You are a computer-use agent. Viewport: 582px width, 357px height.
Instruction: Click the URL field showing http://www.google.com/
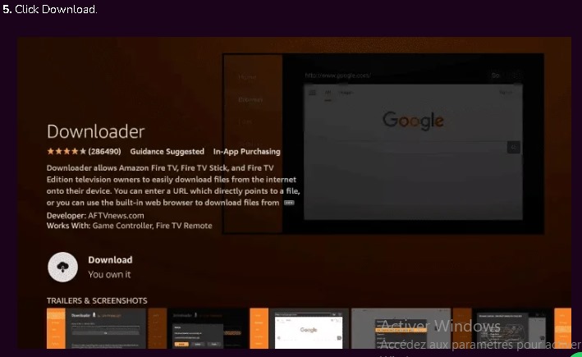(338, 76)
